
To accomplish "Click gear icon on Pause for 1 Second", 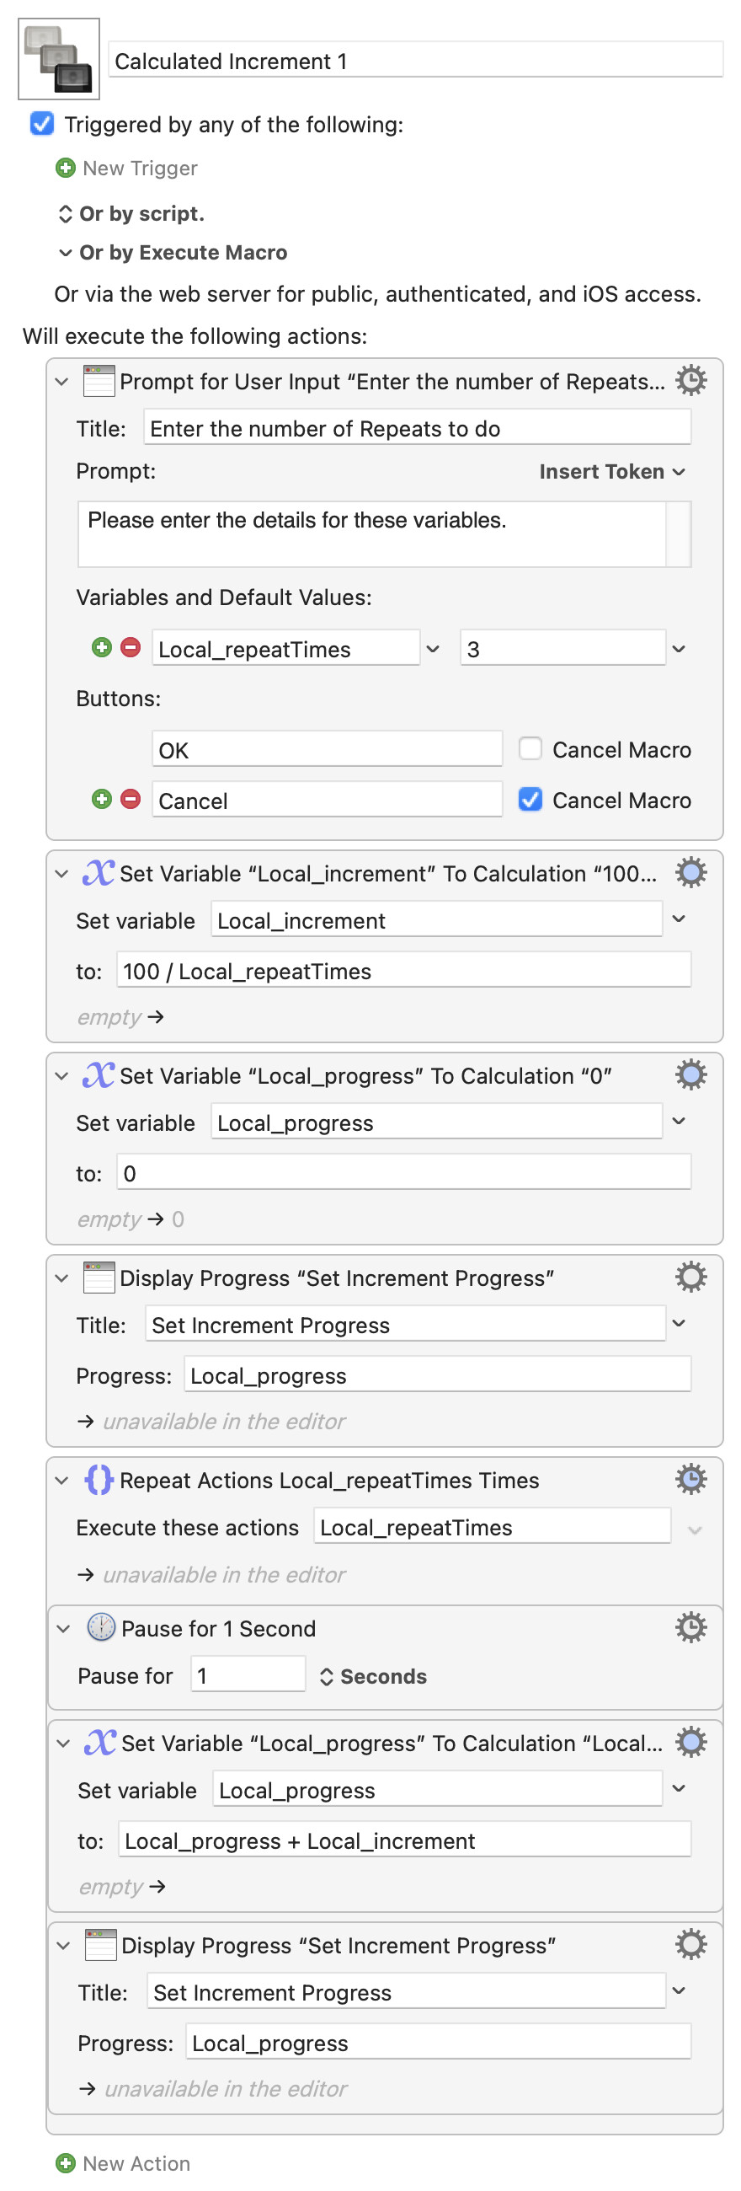I will [690, 1627].
